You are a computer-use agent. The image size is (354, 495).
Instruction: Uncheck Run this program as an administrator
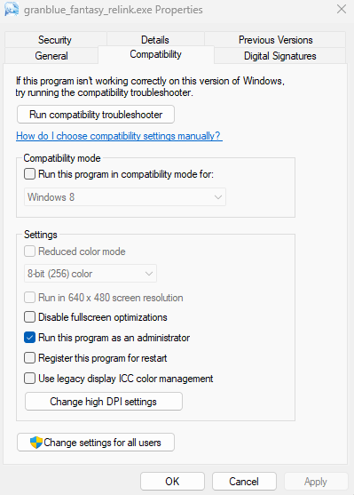29,338
